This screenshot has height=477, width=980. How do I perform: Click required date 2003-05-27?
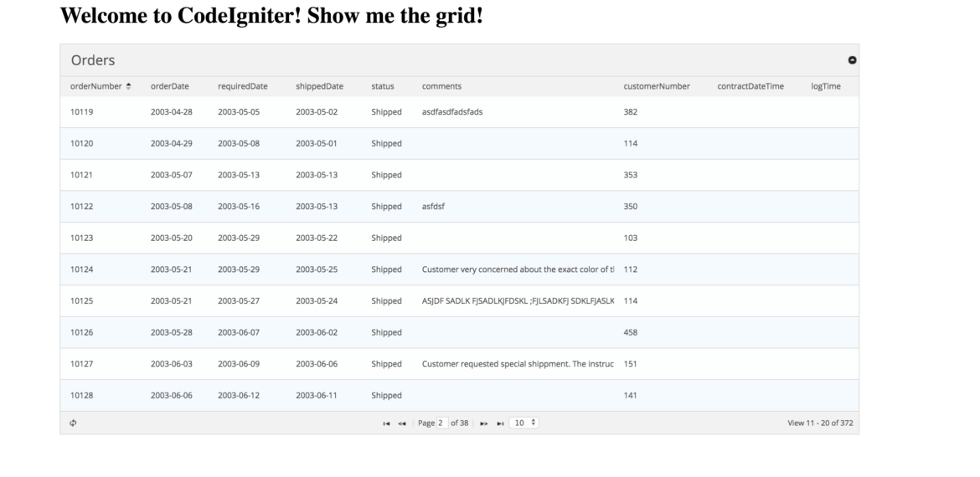tap(238, 300)
